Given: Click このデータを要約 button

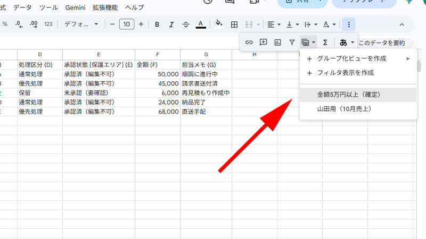Looking at the screenshot, I should pos(382,43).
